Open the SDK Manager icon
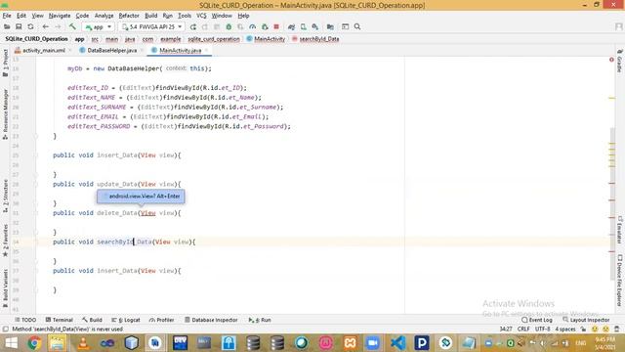 (315, 26)
